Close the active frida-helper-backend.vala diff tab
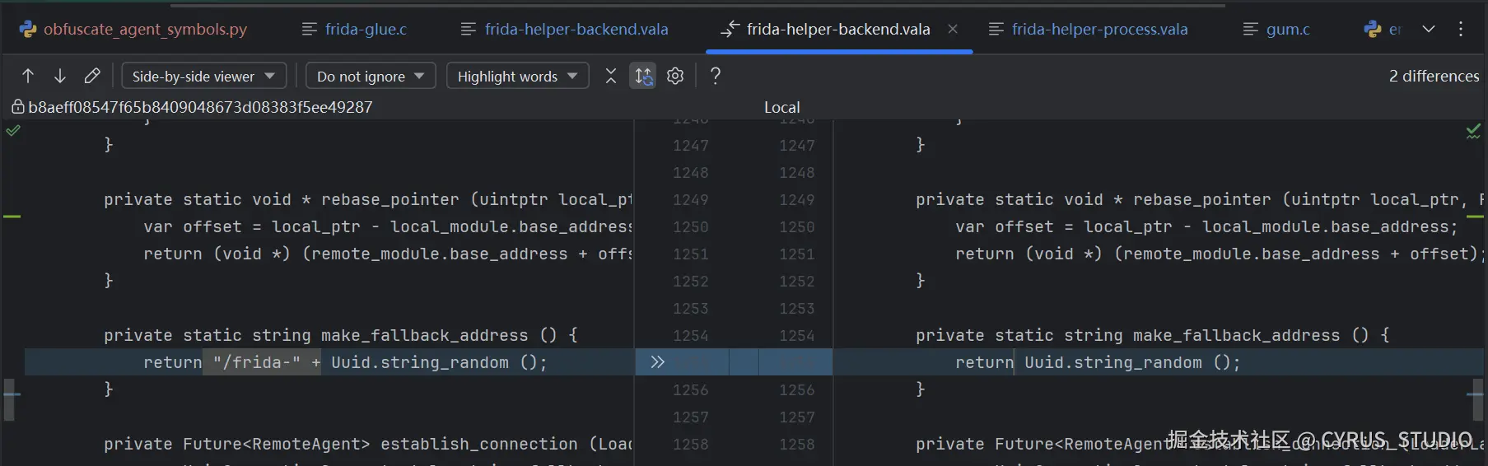 click(953, 29)
